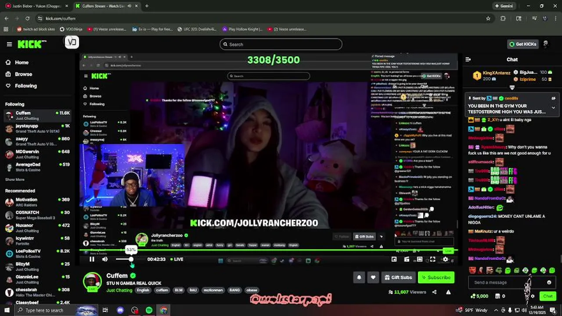Open Windows Start menu
Image resolution: width=562 pixels, height=316 pixels.
pos(7,310)
